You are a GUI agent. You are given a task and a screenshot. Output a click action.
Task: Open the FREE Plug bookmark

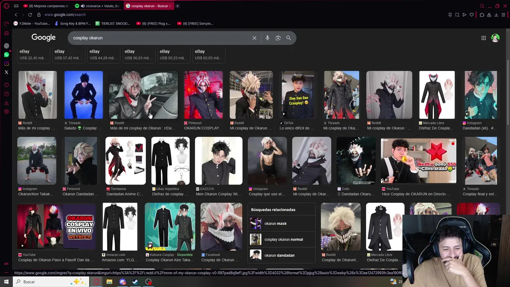pos(153,24)
